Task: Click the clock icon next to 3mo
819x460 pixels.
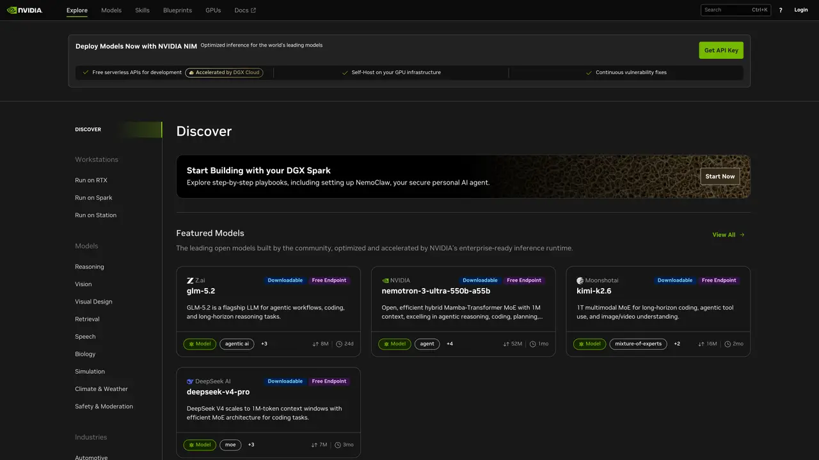Action: [x=338, y=445]
